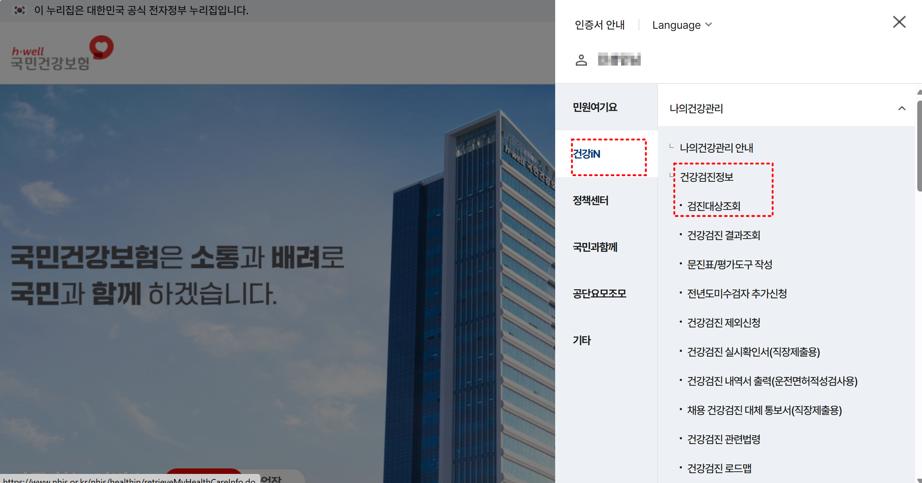Click the user profile icon
The width and height of the screenshot is (922, 483).
click(581, 60)
